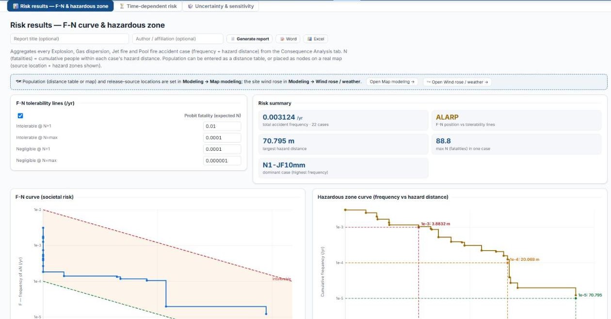
Task: Select the 0.003124 /yr total accident frequency value
Action: click(x=282, y=117)
